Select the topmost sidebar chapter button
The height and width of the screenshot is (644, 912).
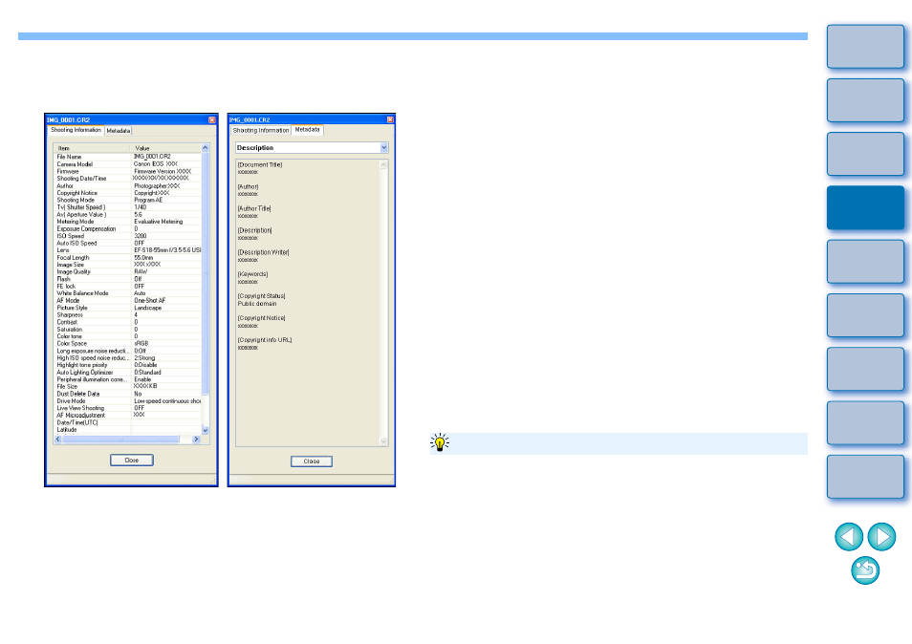coord(865,47)
